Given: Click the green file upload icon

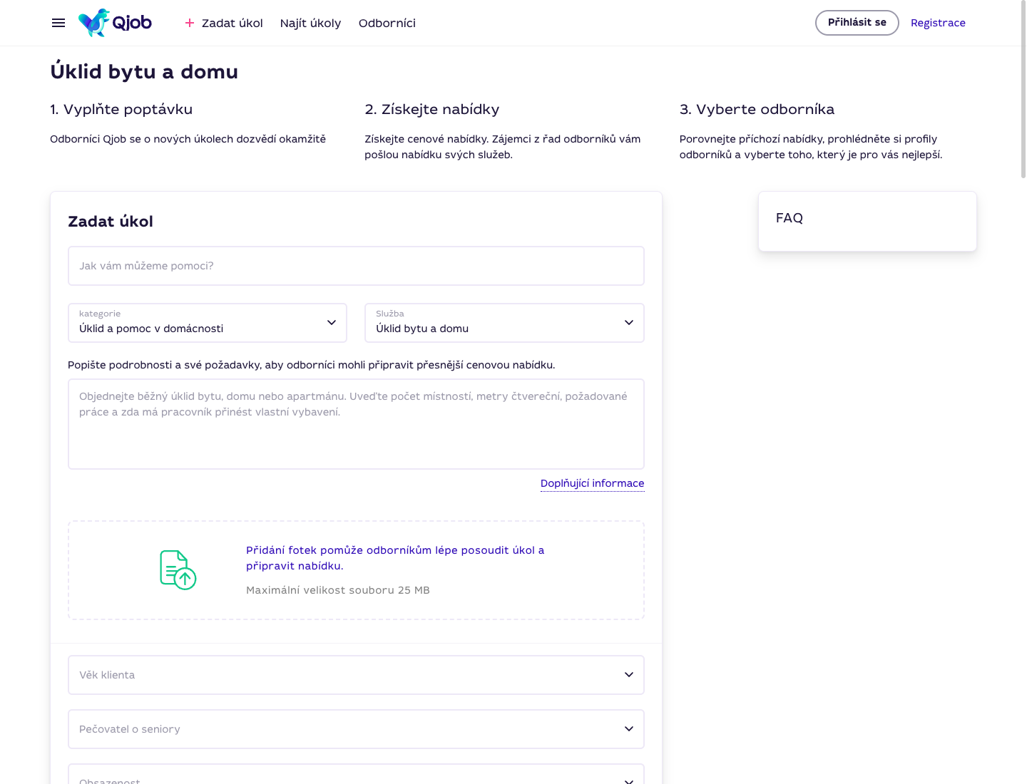Looking at the screenshot, I should pos(178,569).
